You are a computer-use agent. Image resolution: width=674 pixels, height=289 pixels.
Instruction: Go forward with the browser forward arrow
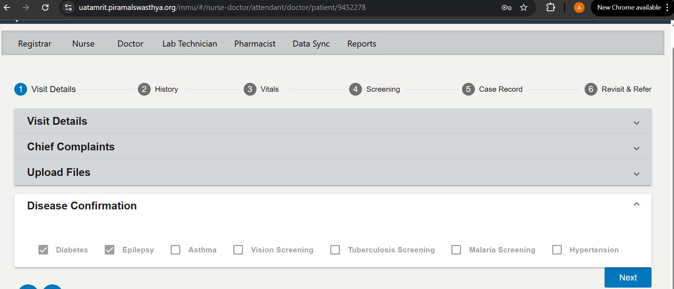tap(26, 7)
